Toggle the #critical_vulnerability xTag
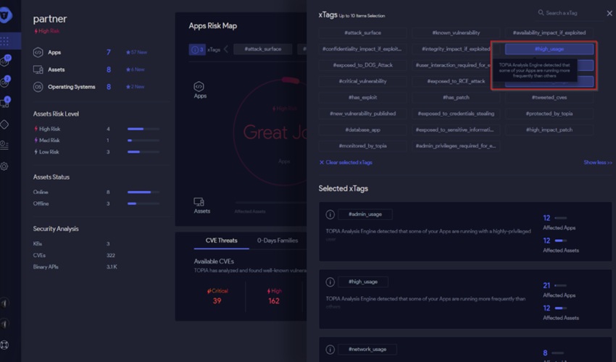Image resolution: width=616 pixels, height=362 pixels. [362, 81]
